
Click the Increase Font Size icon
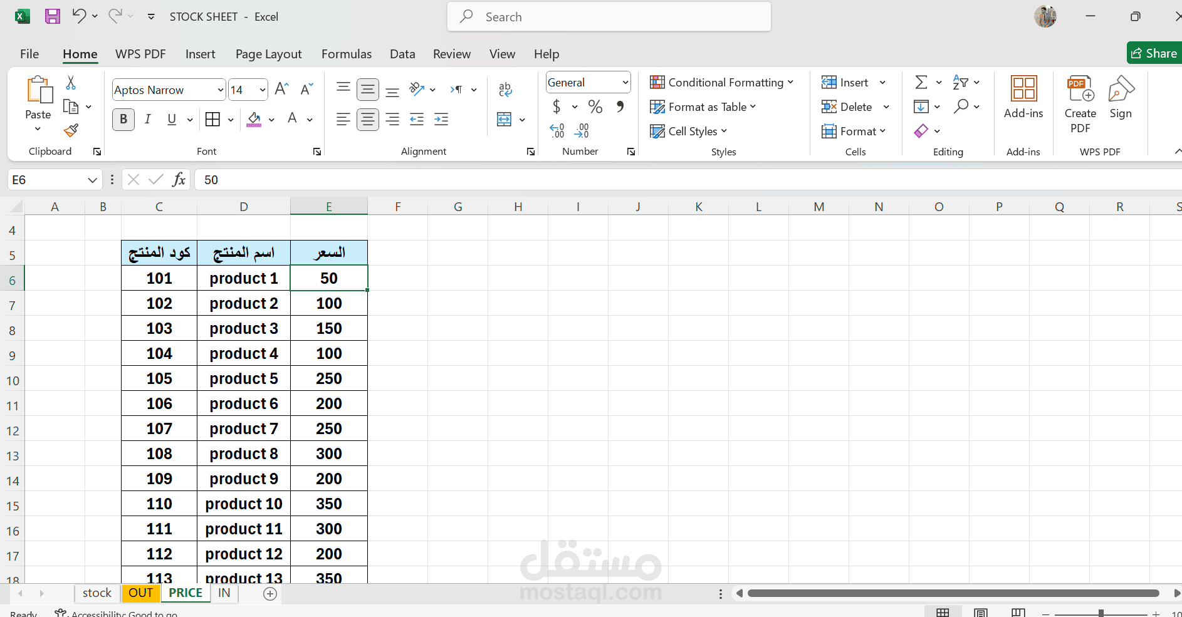click(281, 89)
